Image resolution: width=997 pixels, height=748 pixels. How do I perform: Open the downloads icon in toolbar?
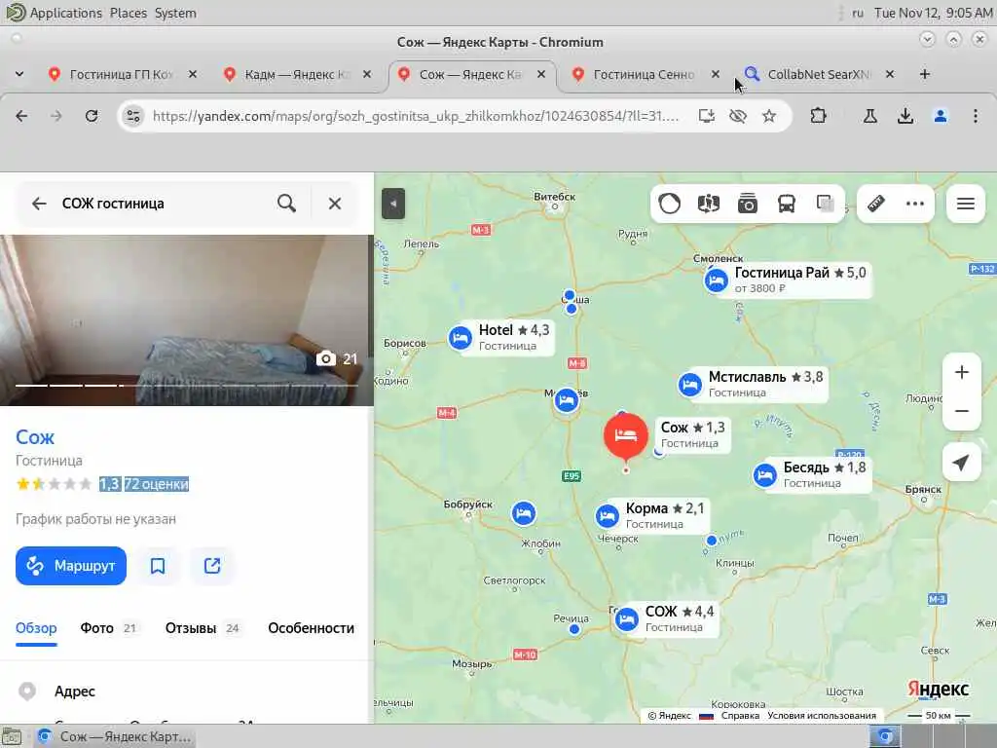[x=905, y=116]
